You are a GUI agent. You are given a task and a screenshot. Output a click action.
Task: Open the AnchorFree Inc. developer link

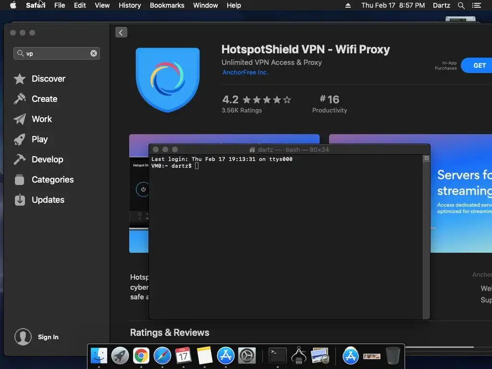pyautogui.click(x=245, y=73)
